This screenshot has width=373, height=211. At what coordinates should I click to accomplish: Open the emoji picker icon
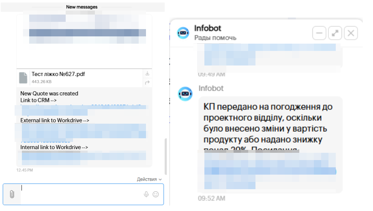point(156,195)
